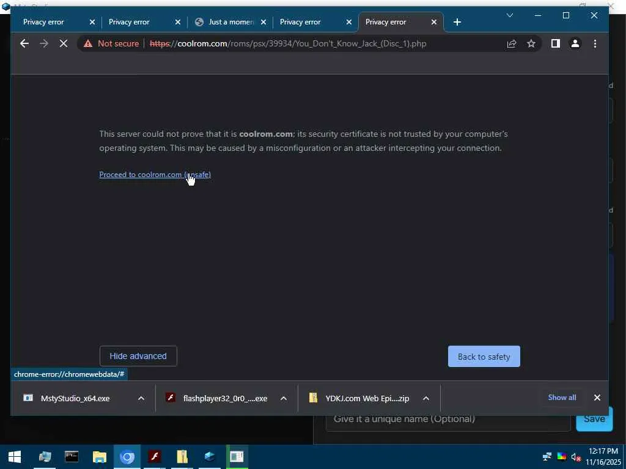This screenshot has width=626, height=469.
Task: Open Chrome three-dot menu
Action: pyautogui.click(x=595, y=43)
